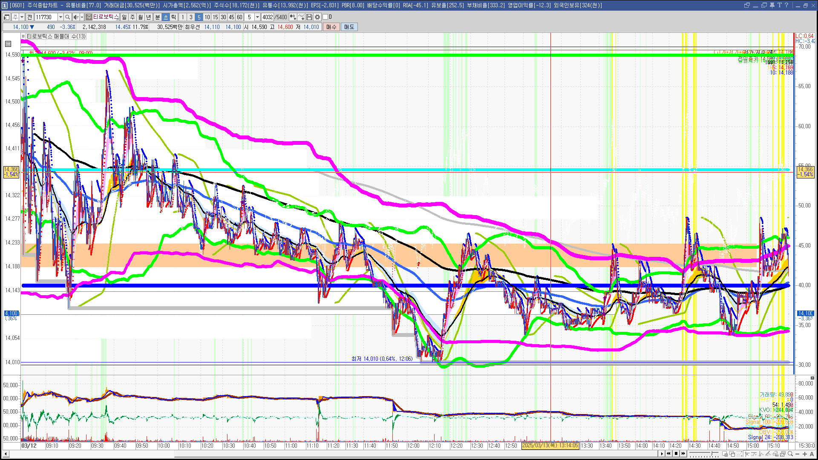This screenshot has height=460, width=818.
Task: Click the stock search magnifier icon
Action: click(67, 17)
